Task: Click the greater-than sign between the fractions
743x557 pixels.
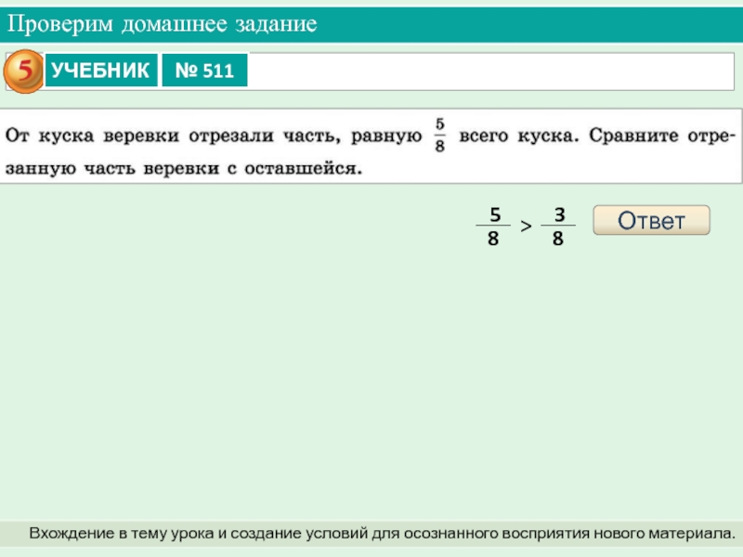Action: pyautogui.click(x=525, y=227)
